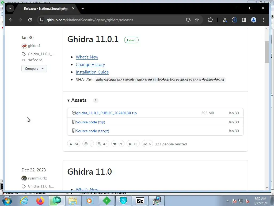The image size is (274, 206).
Task: Click the eyes reaction with 6
Action: click(147, 144)
